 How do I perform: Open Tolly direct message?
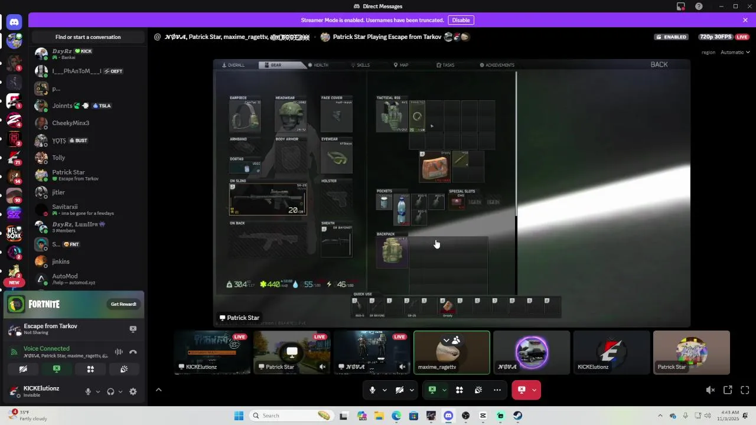point(88,158)
